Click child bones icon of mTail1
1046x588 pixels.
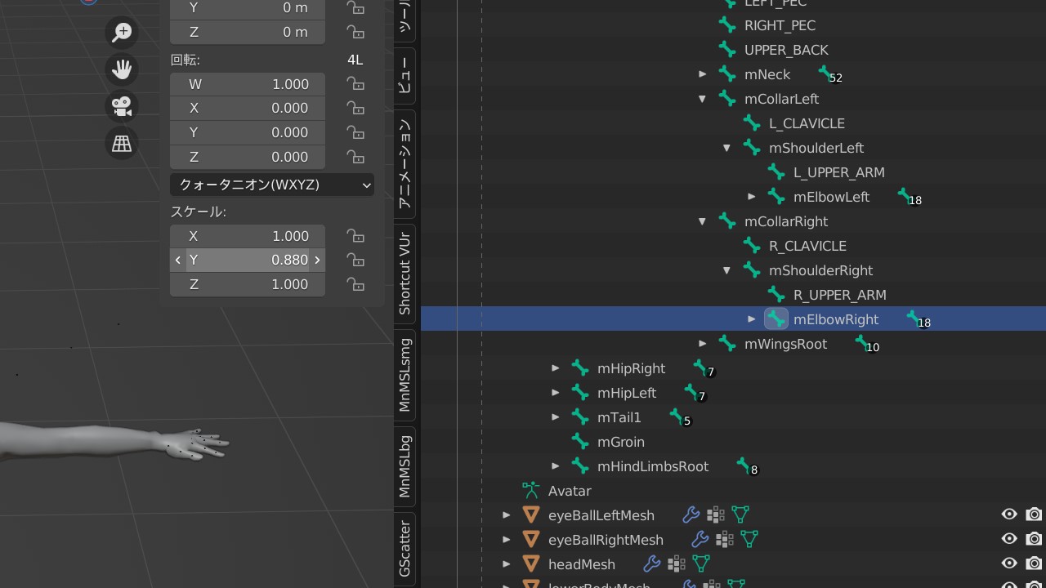tap(680, 418)
